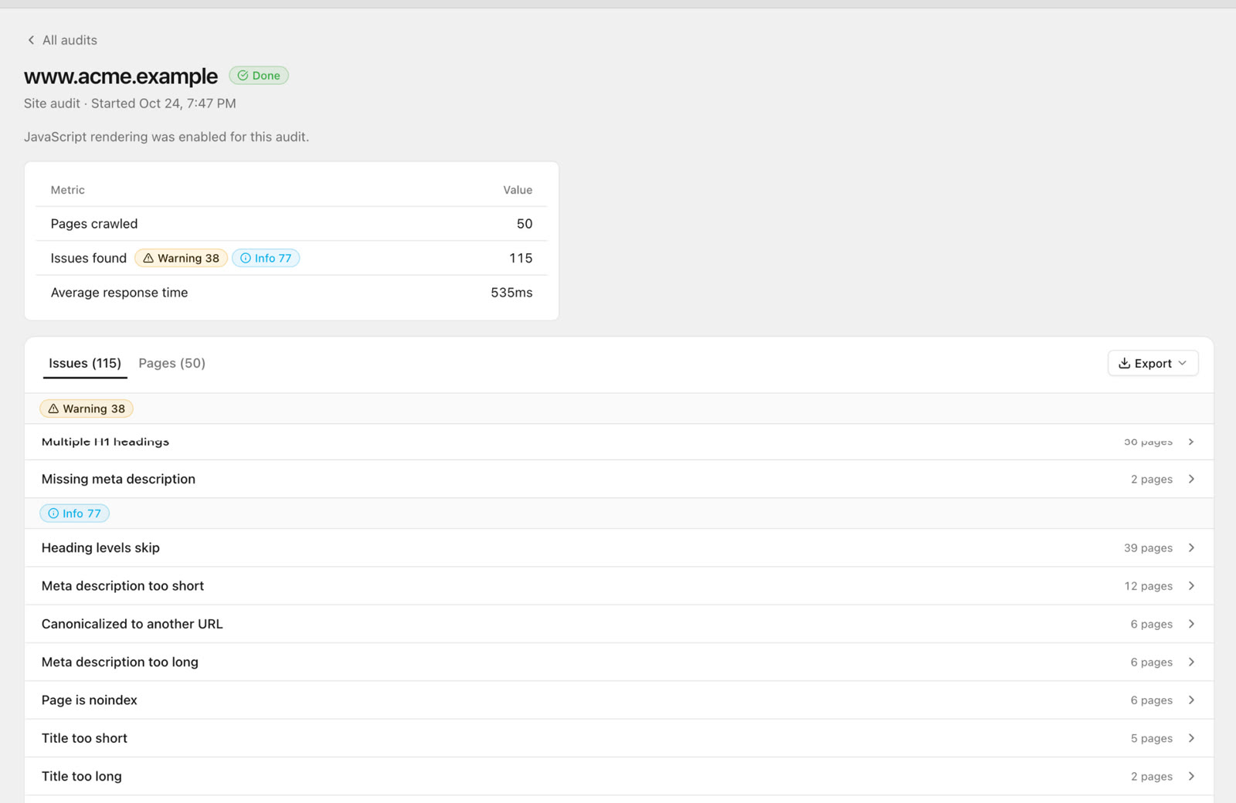Open the Multiple H1 headings issue
The width and height of the screenshot is (1236, 803).
click(619, 442)
